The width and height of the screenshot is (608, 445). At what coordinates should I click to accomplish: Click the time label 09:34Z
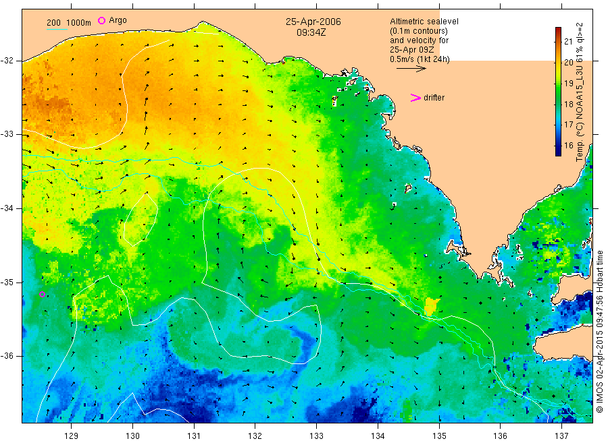coord(311,32)
